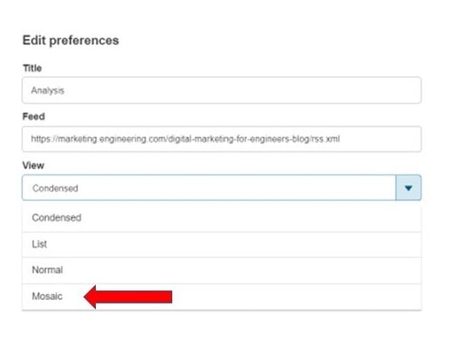Click the word Analysis in Title box
The image size is (454, 338).
tap(48, 90)
